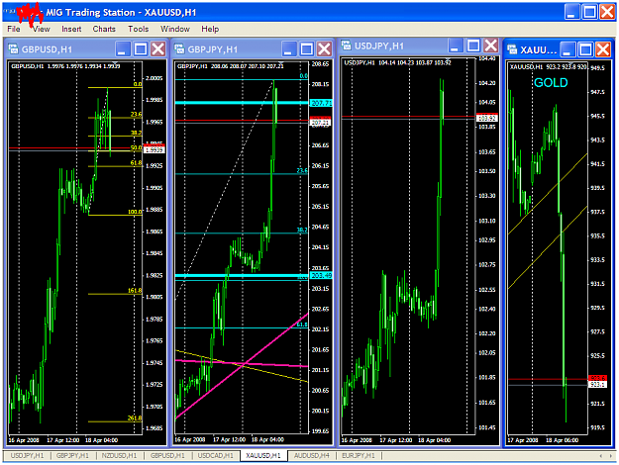Select the XAUUSD,H1 bottom tab
This screenshot has width=619, height=465.
(263, 455)
